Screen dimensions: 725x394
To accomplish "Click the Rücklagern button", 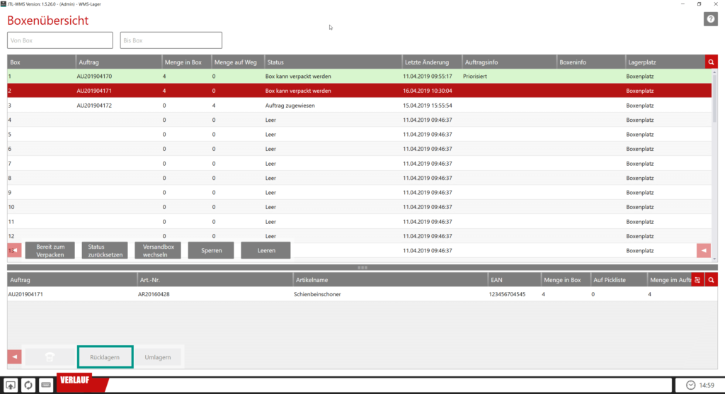I will pos(105,357).
